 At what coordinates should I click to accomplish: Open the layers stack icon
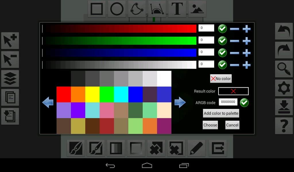(10, 79)
